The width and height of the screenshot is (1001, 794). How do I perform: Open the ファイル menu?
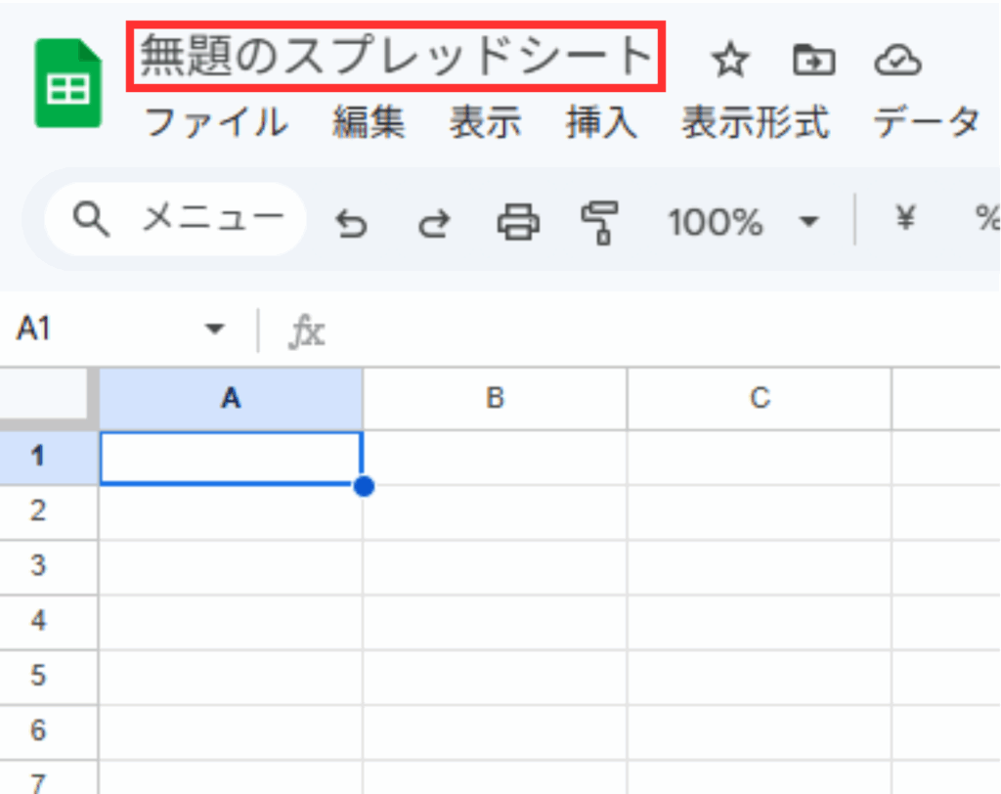tap(216, 124)
